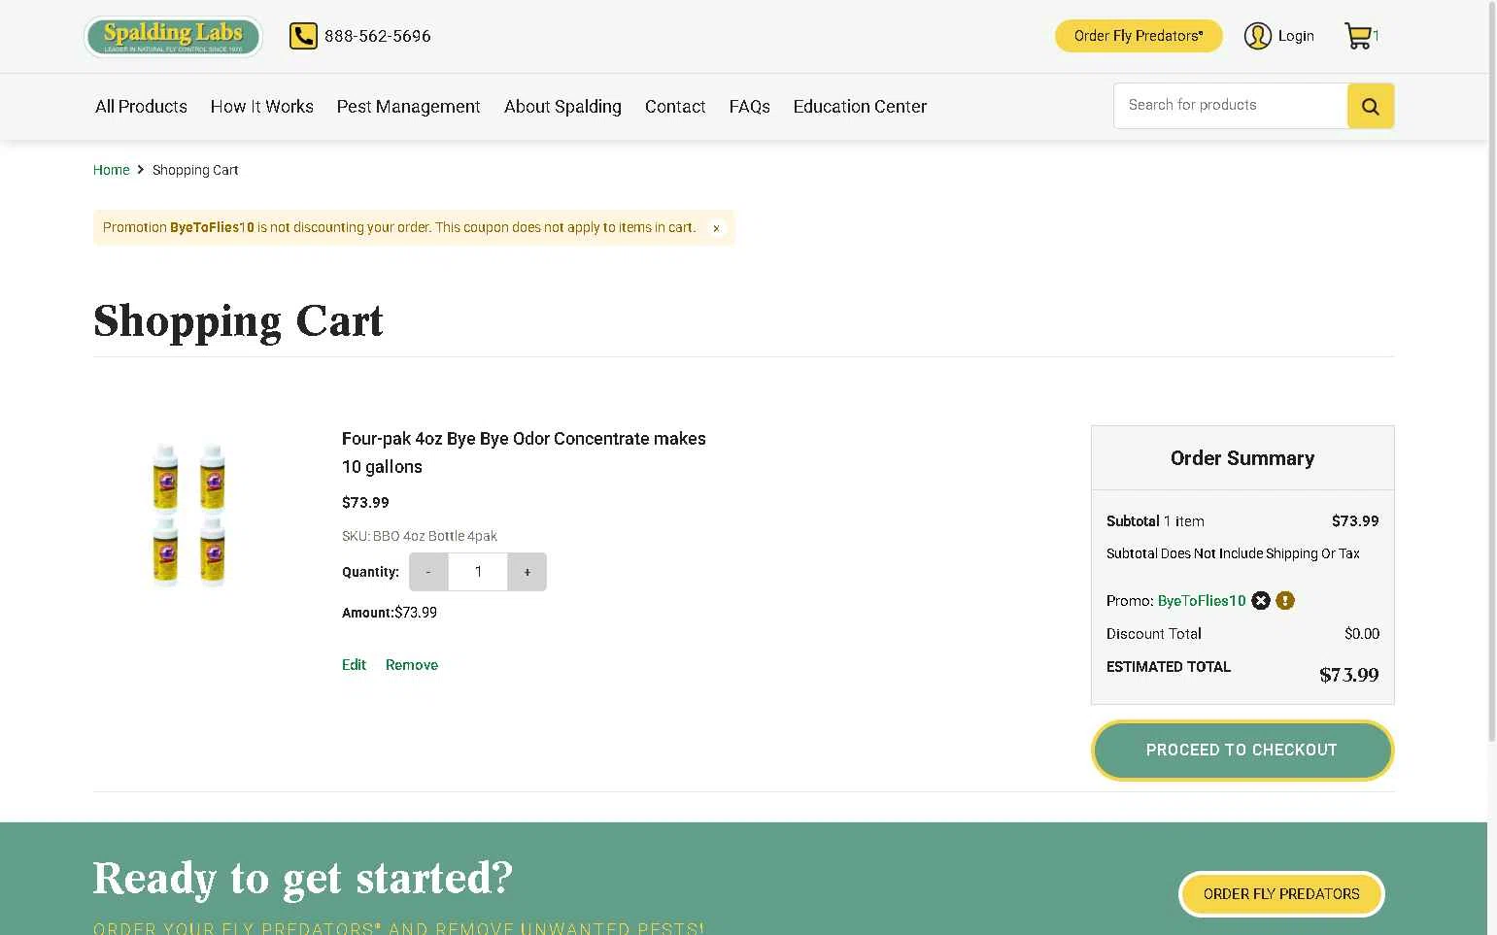
Task: Open the FAQs page
Action: click(750, 107)
